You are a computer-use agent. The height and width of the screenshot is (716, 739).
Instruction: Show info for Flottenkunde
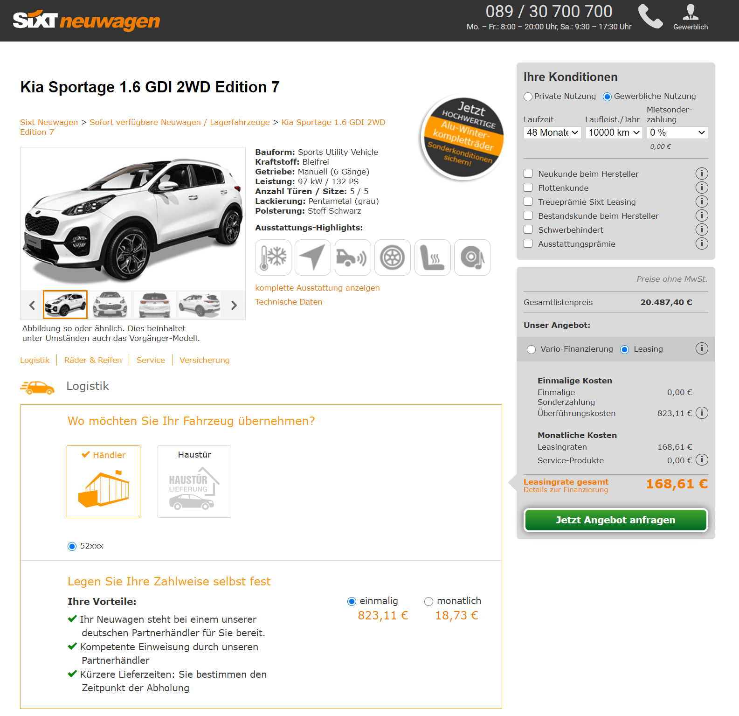(702, 188)
